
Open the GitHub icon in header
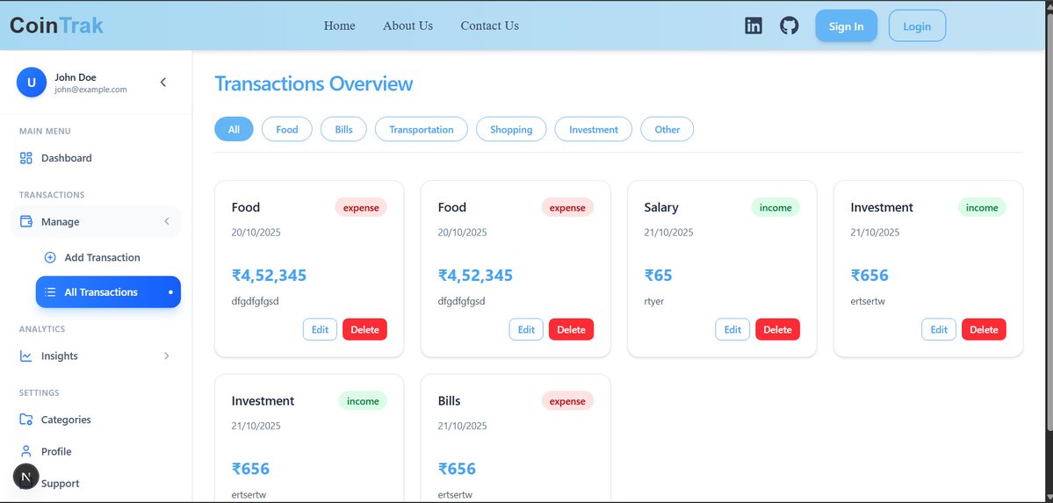(x=789, y=26)
